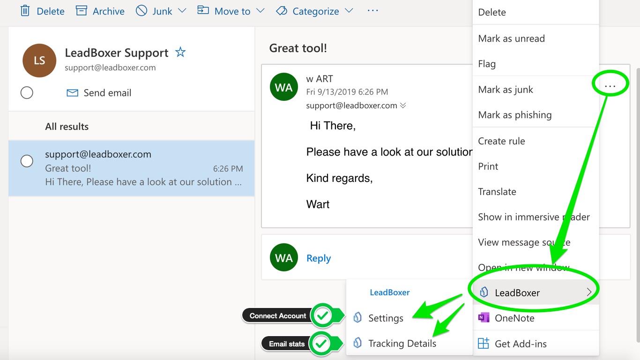Expand the Move to dropdown arrow
This screenshot has width=640, height=360.
tap(260, 11)
